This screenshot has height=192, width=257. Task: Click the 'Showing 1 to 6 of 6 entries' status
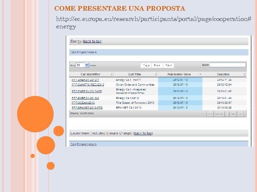82,113
